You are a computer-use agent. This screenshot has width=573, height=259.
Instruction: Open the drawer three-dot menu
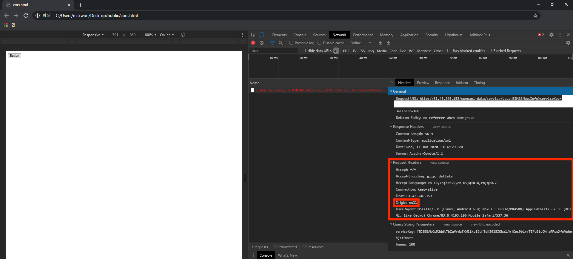pos(253,255)
